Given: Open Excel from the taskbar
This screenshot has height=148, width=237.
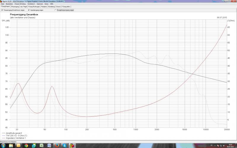Looking at the screenshot, I should point(41,145).
